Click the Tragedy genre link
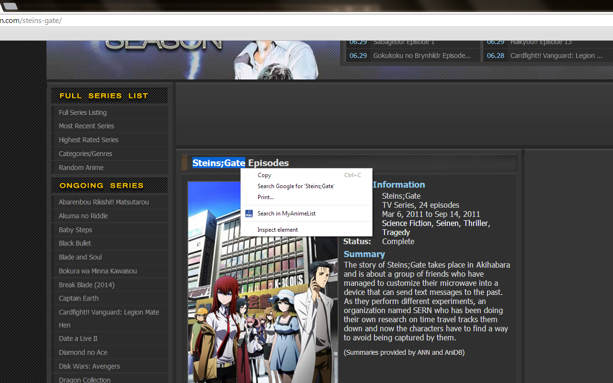 pyautogui.click(x=396, y=232)
